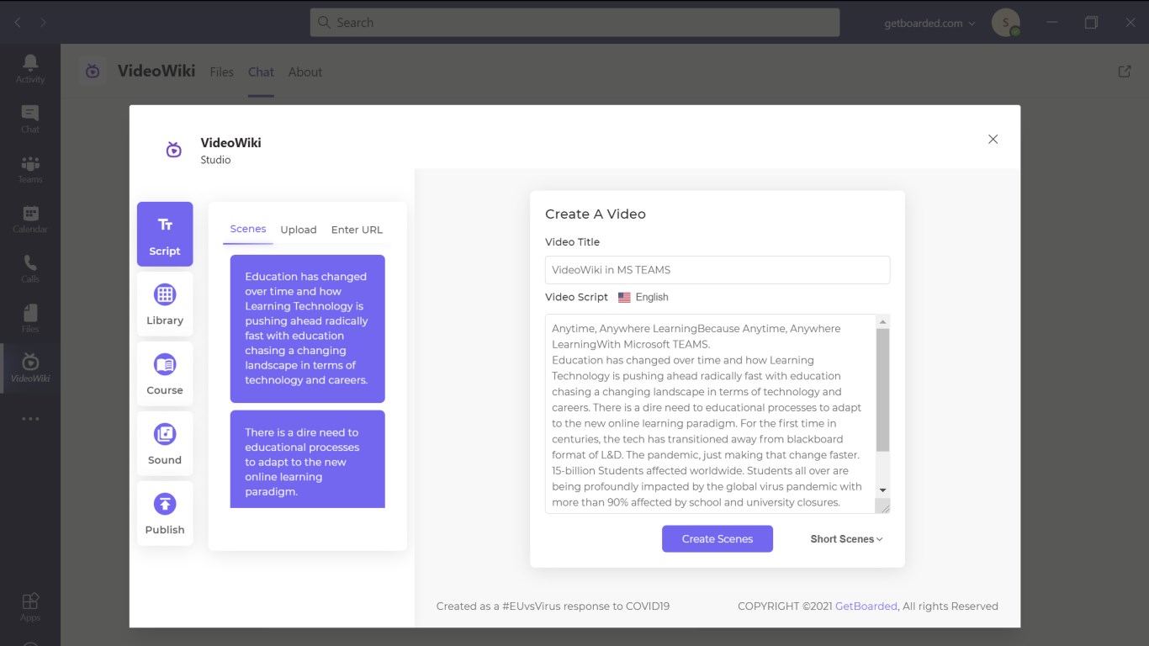
Task: Switch to the Upload tab
Action: [299, 230]
